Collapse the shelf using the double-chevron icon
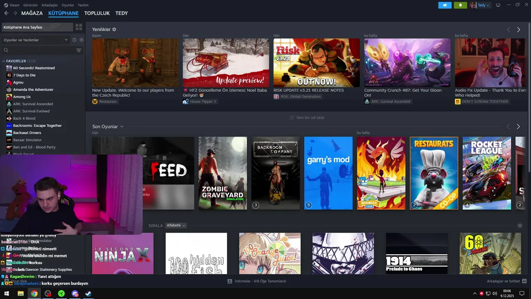Screen dimensions: 531x299 (x=520, y=225)
